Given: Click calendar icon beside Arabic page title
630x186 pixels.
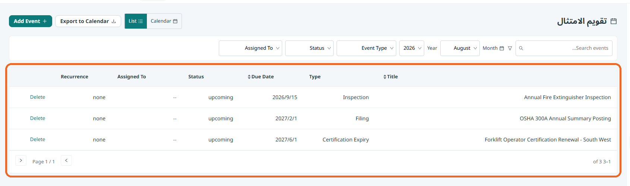Looking at the screenshot, I should tap(614, 21).
